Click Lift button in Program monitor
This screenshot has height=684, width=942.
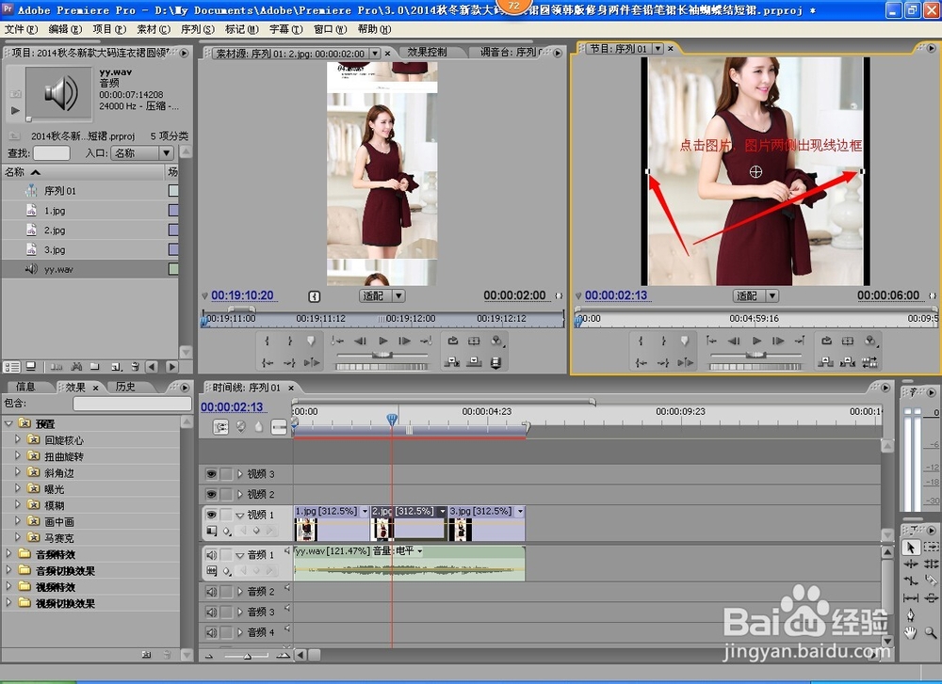tap(825, 362)
